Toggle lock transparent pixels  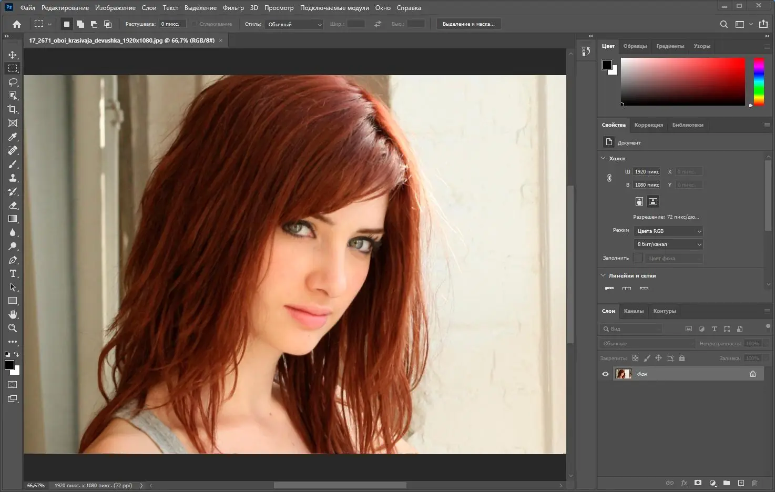point(635,358)
